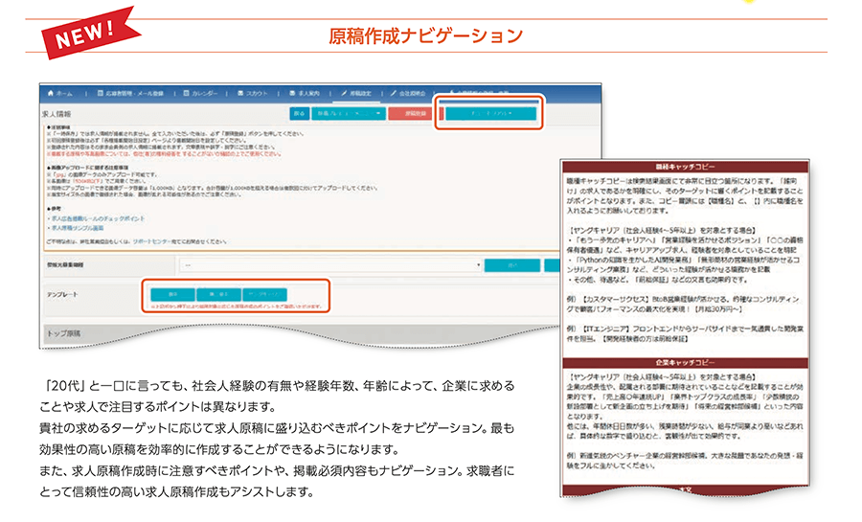Click the スカウト icon in the nav bar
The width and height of the screenshot is (862, 522).
click(239, 94)
